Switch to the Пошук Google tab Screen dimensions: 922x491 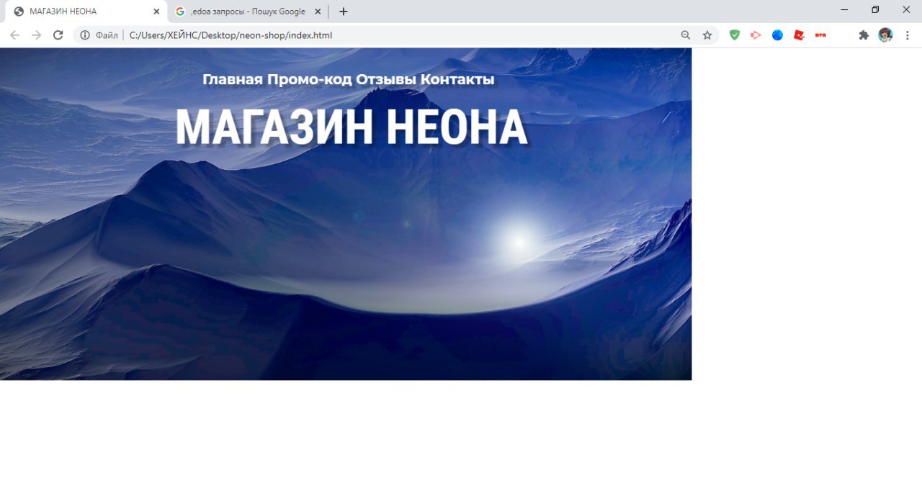click(247, 12)
